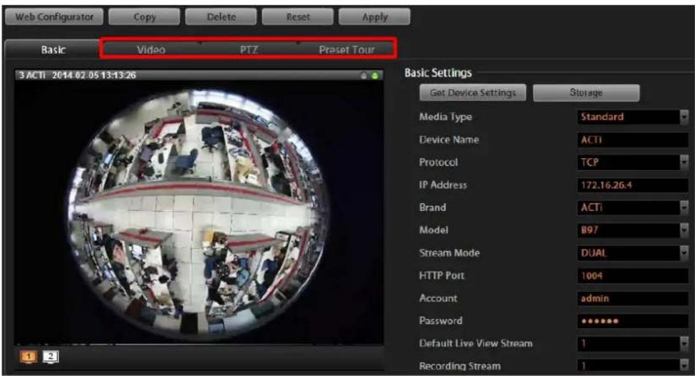Reset the device settings
Screen dimensions: 695x376
tap(297, 17)
